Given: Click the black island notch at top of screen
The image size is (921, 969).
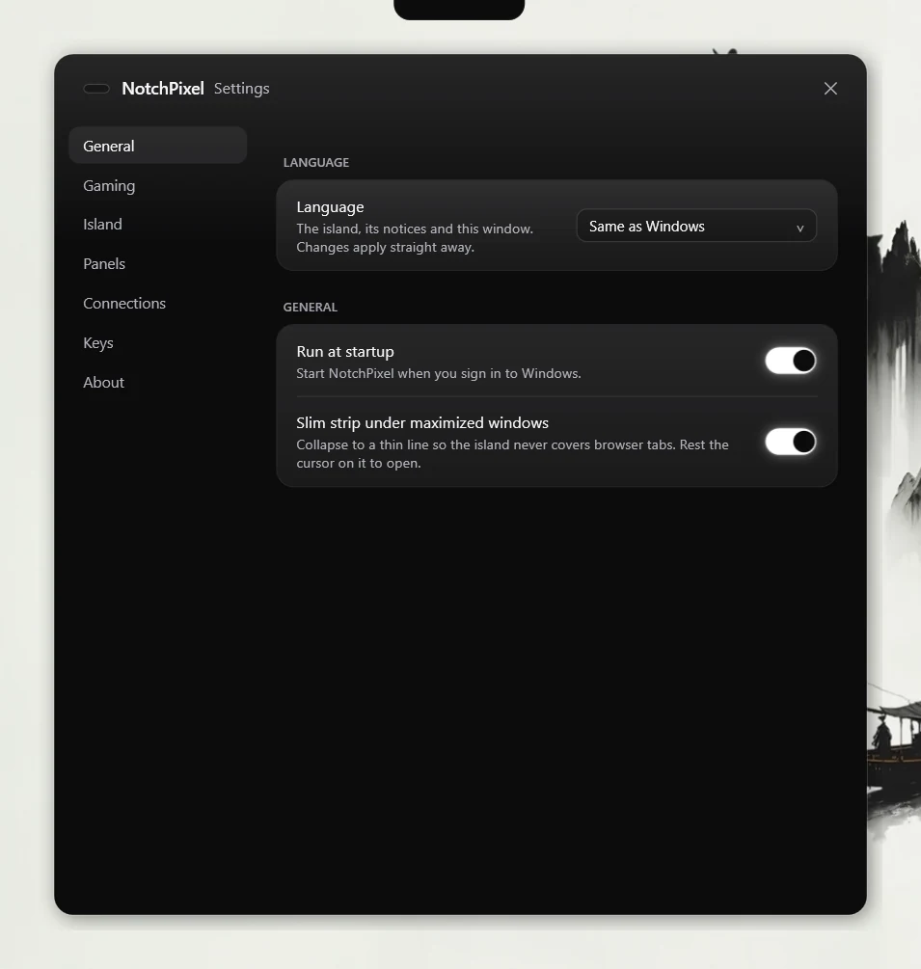Looking at the screenshot, I should pyautogui.click(x=459, y=10).
